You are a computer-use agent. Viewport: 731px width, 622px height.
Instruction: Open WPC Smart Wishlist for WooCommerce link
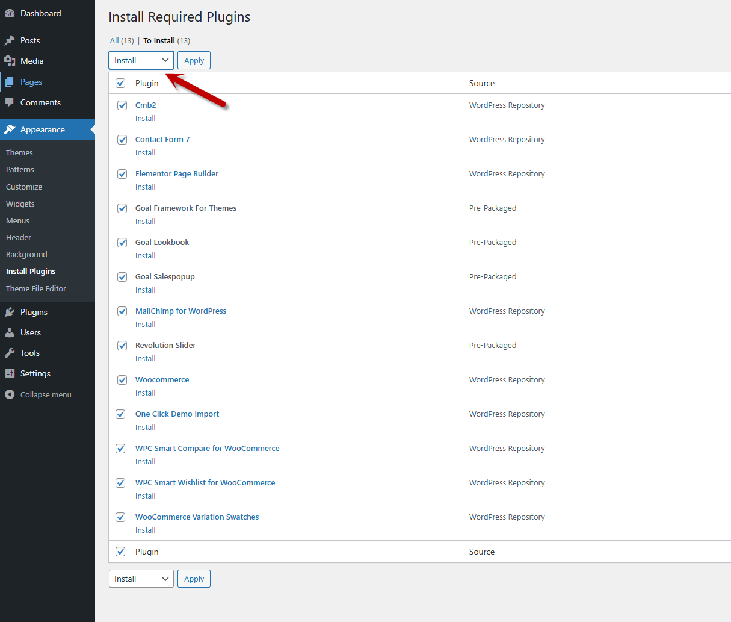pyautogui.click(x=205, y=483)
